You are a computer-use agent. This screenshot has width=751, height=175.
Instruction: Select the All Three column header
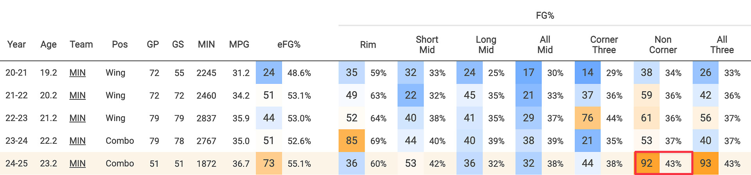[722, 44]
